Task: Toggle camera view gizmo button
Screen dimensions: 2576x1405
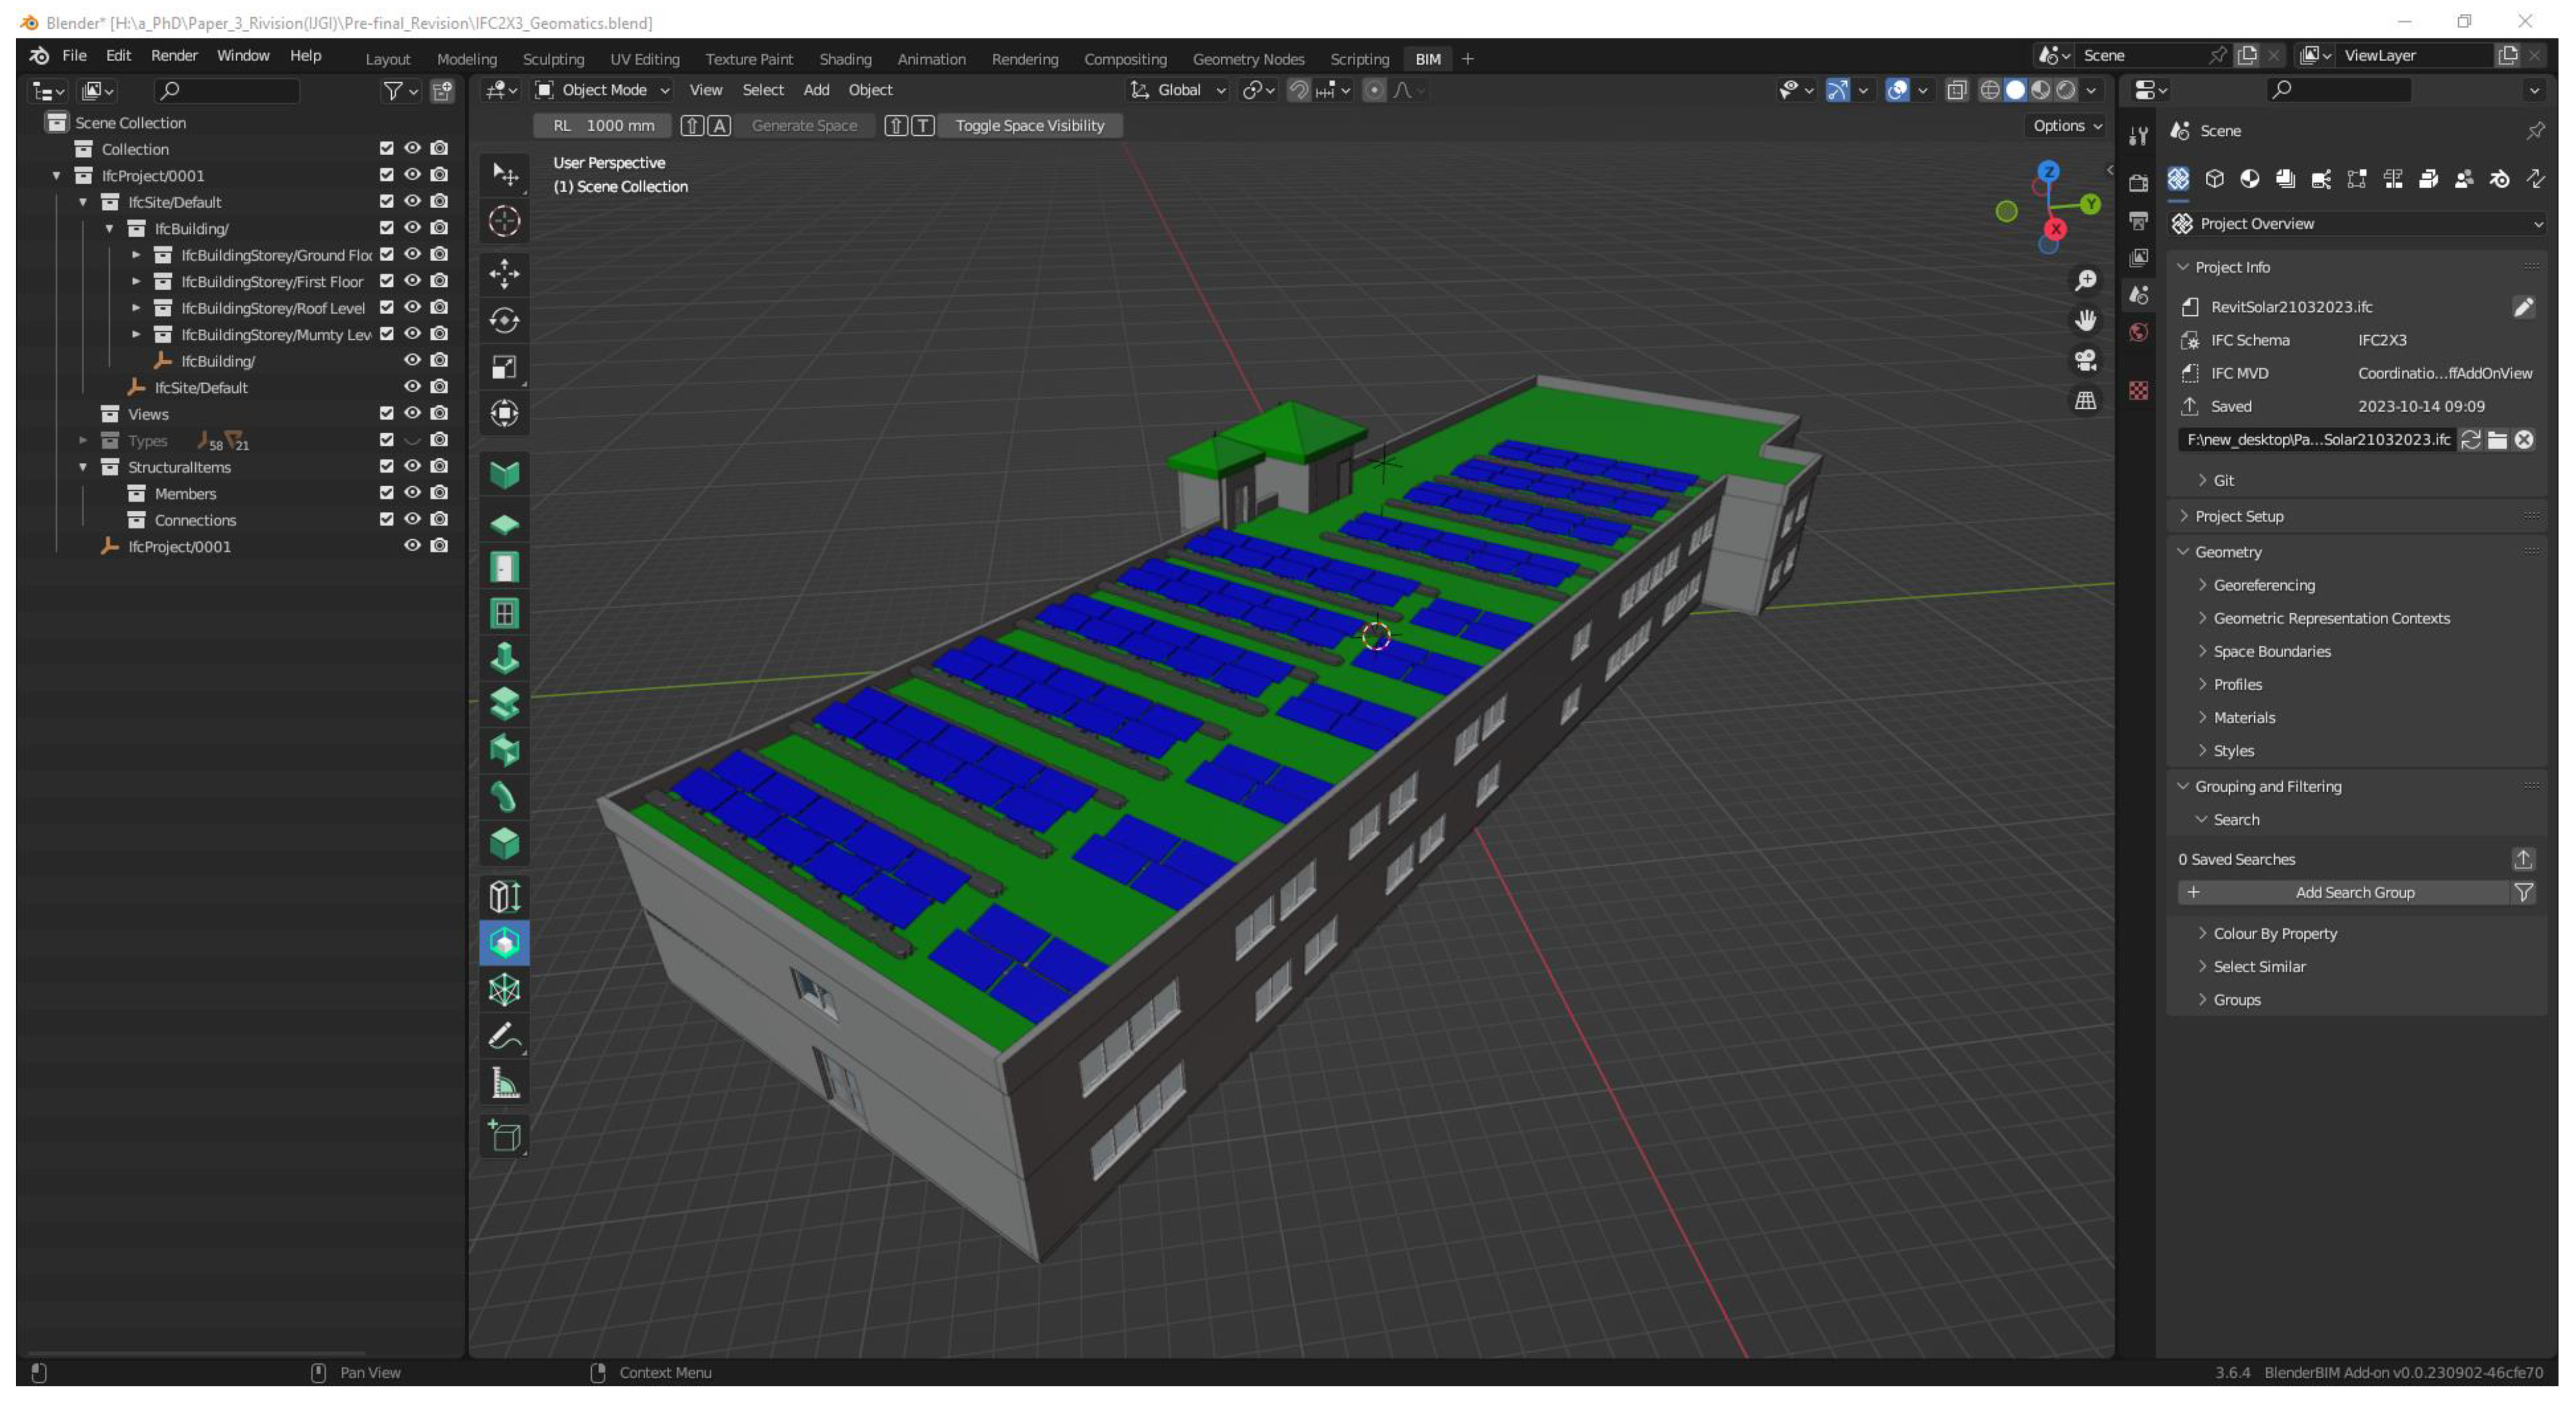Action: pos(2085,360)
